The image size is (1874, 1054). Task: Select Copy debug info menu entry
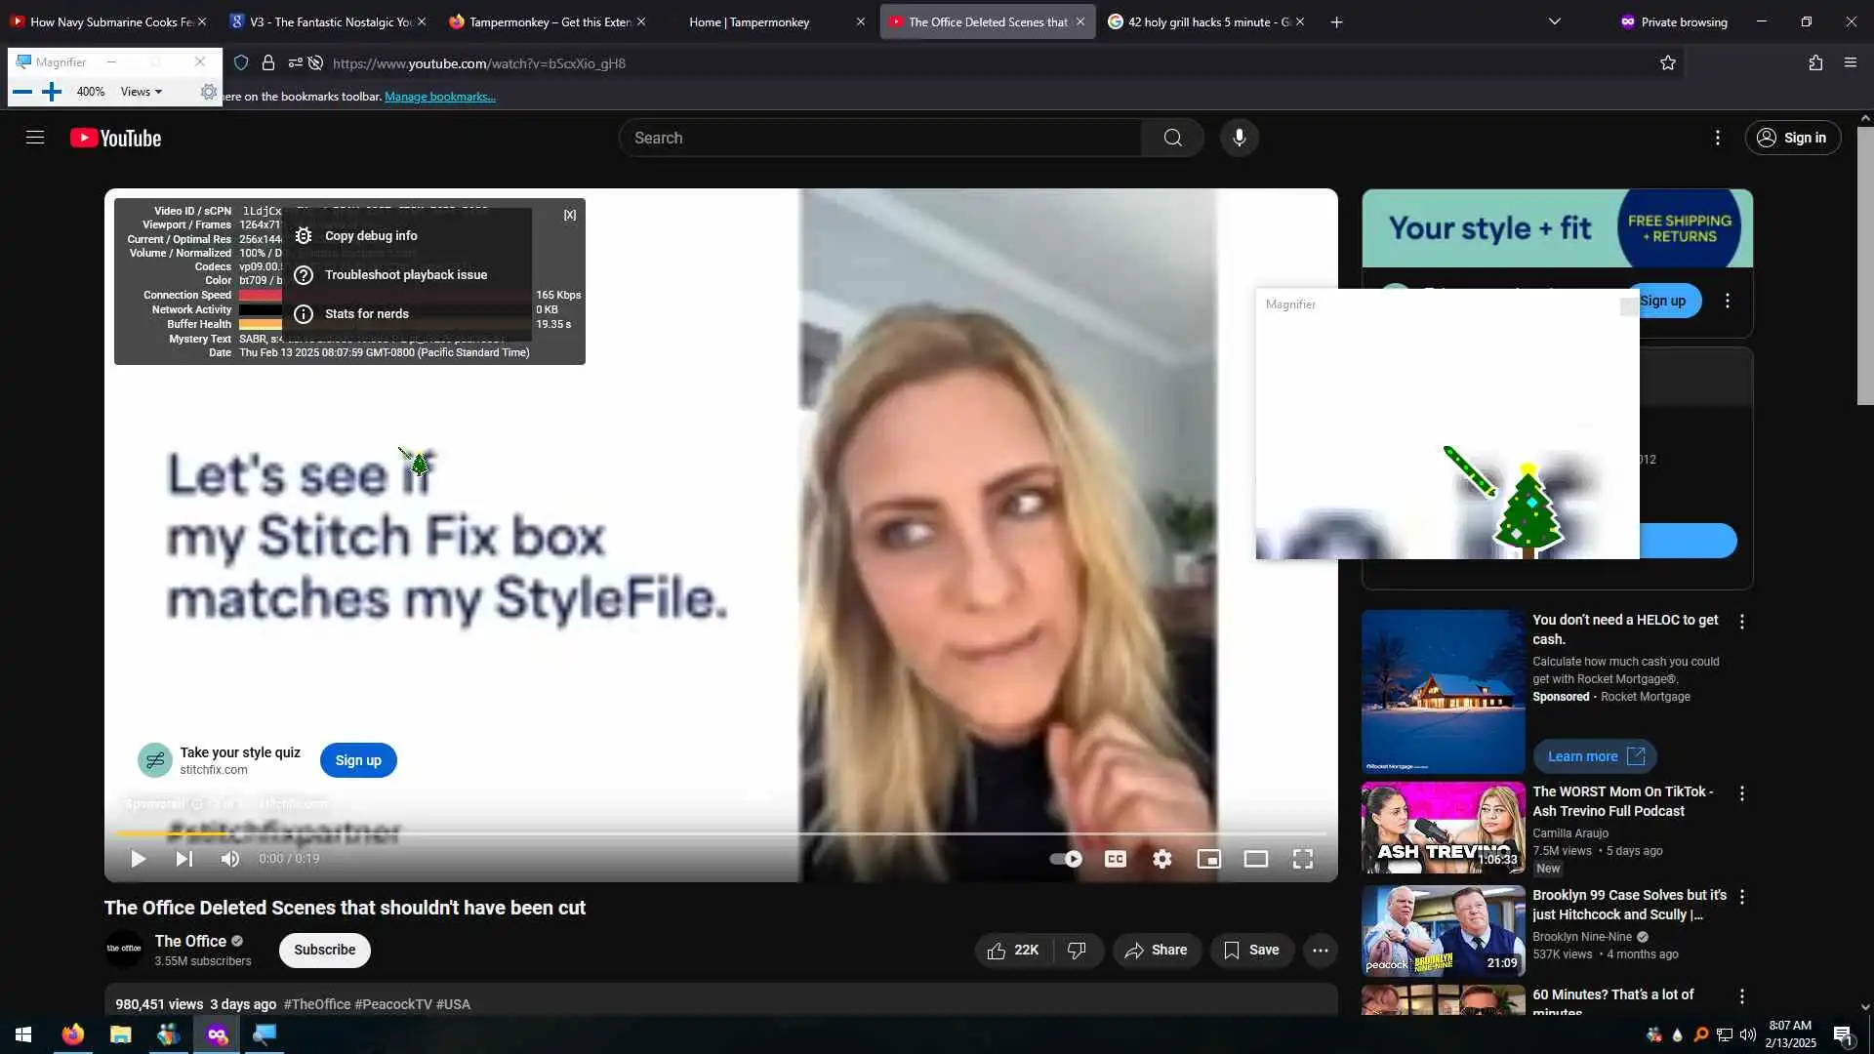click(371, 235)
